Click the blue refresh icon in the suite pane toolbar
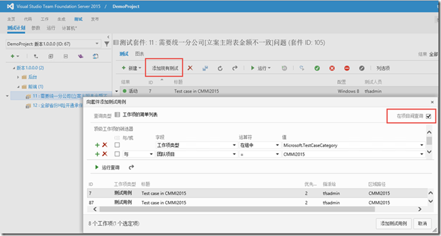 (95, 56)
